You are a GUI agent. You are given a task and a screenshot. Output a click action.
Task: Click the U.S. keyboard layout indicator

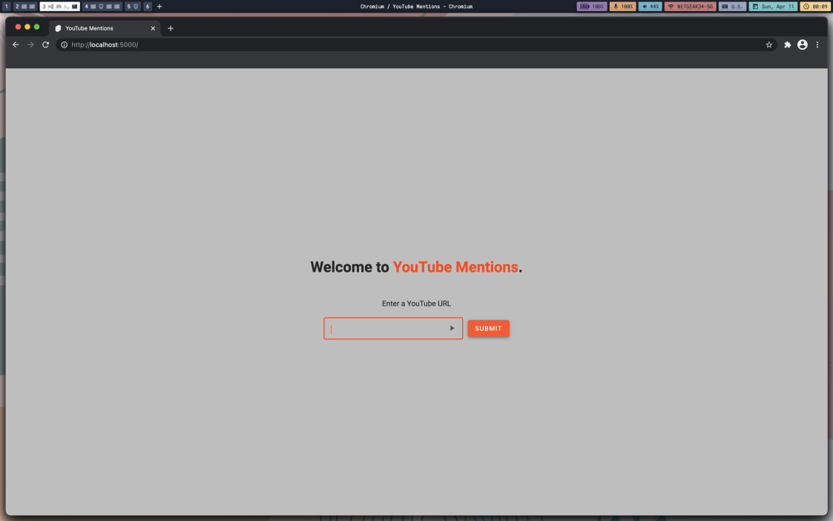(732, 7)
